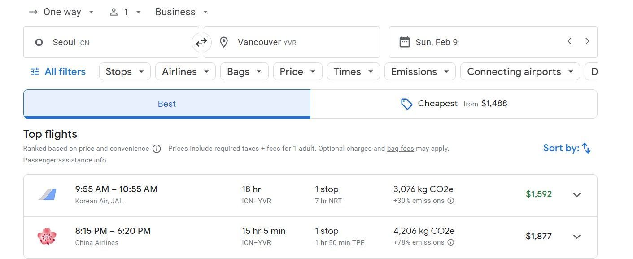Expand Korean Air flight details

(577, 195)
